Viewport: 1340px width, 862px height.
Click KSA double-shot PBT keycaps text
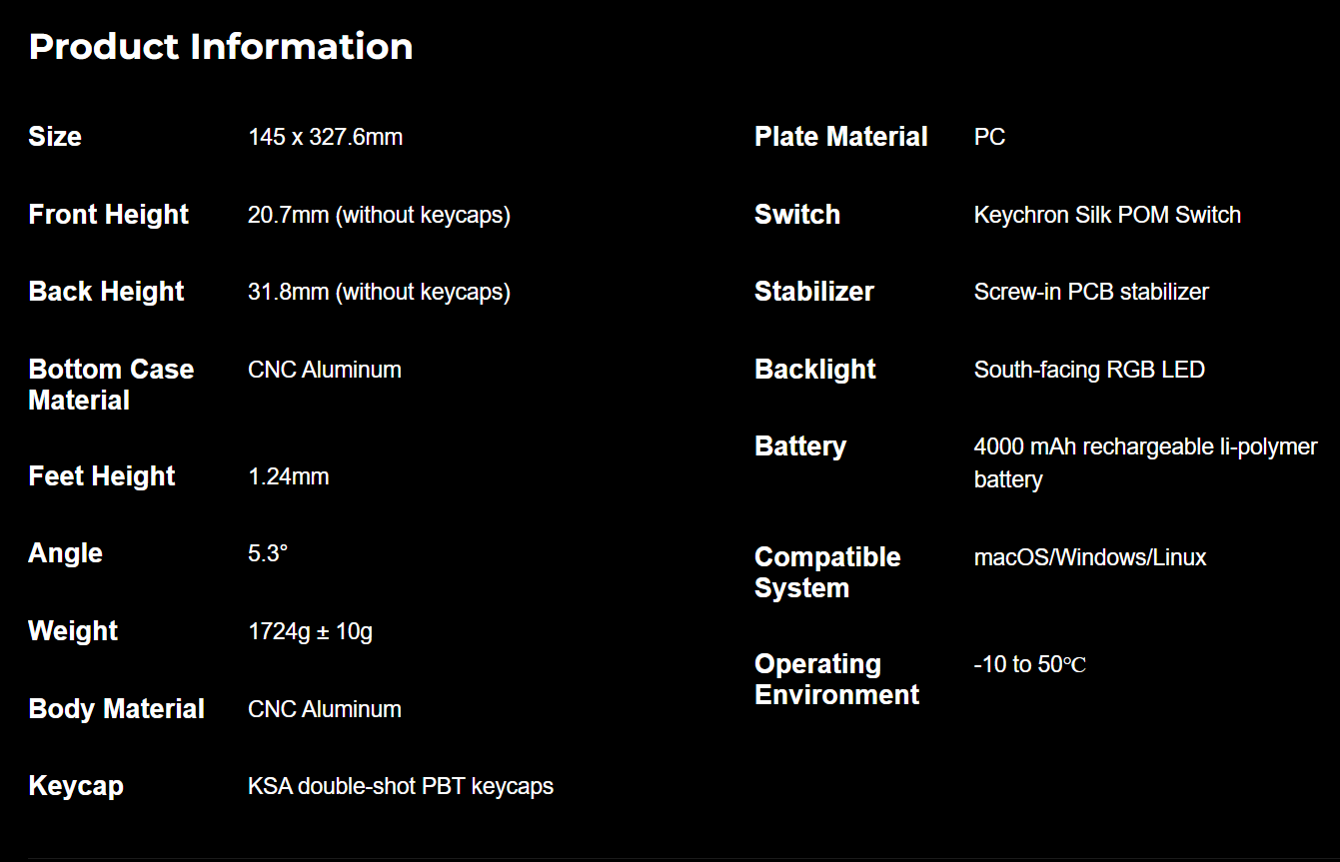tap(401, 786)
